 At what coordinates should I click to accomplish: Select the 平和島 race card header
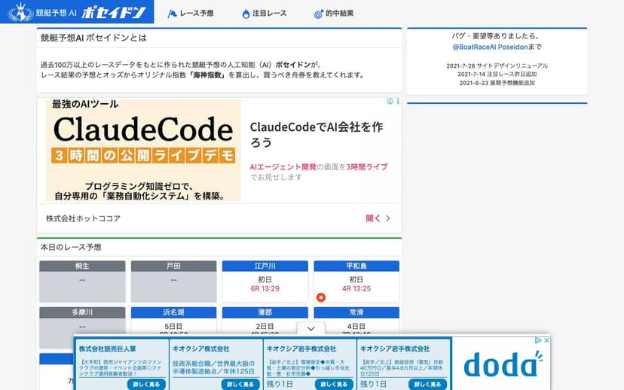click(356, 266)
